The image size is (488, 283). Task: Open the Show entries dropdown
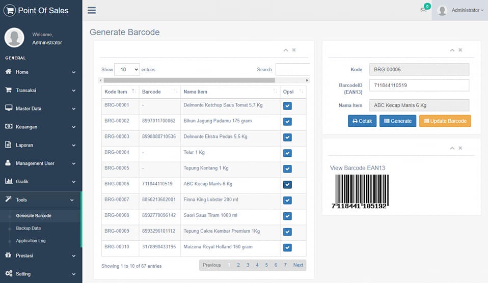tap(127, 69)
